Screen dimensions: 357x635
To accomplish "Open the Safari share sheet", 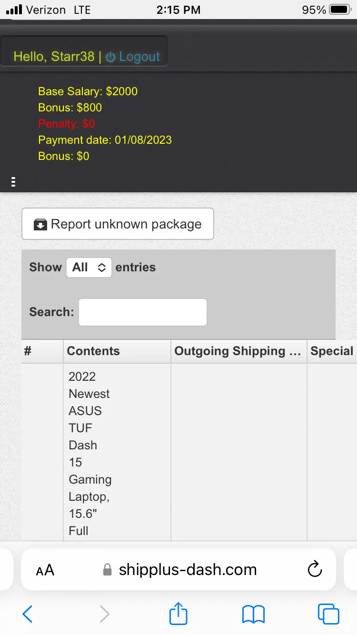I will (178, 613).
